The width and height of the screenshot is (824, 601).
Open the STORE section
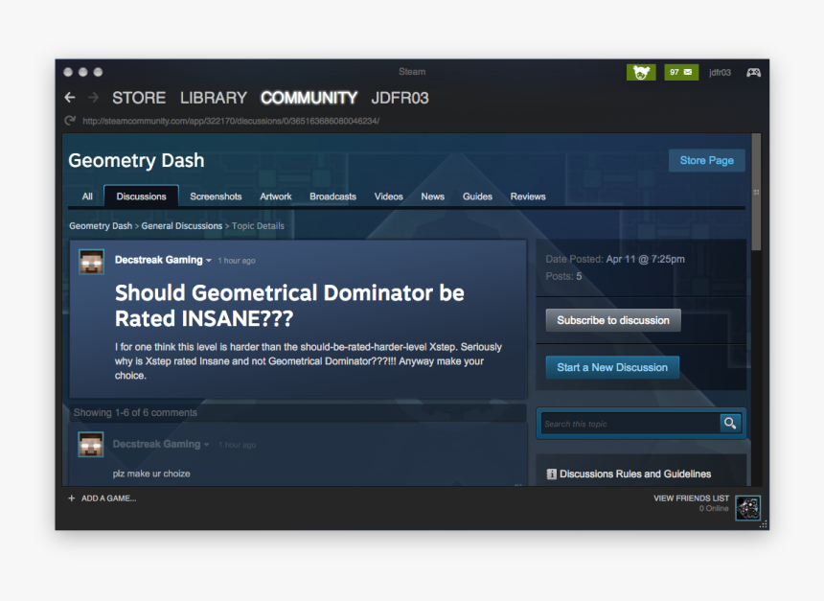139,98
